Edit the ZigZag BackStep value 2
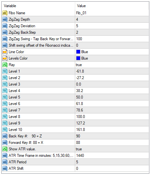Screen dimensions: 151x175 pos(77,32)
